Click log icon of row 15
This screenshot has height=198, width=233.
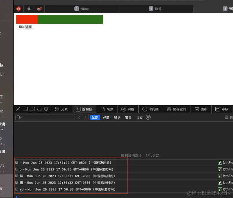pos(16,182)
